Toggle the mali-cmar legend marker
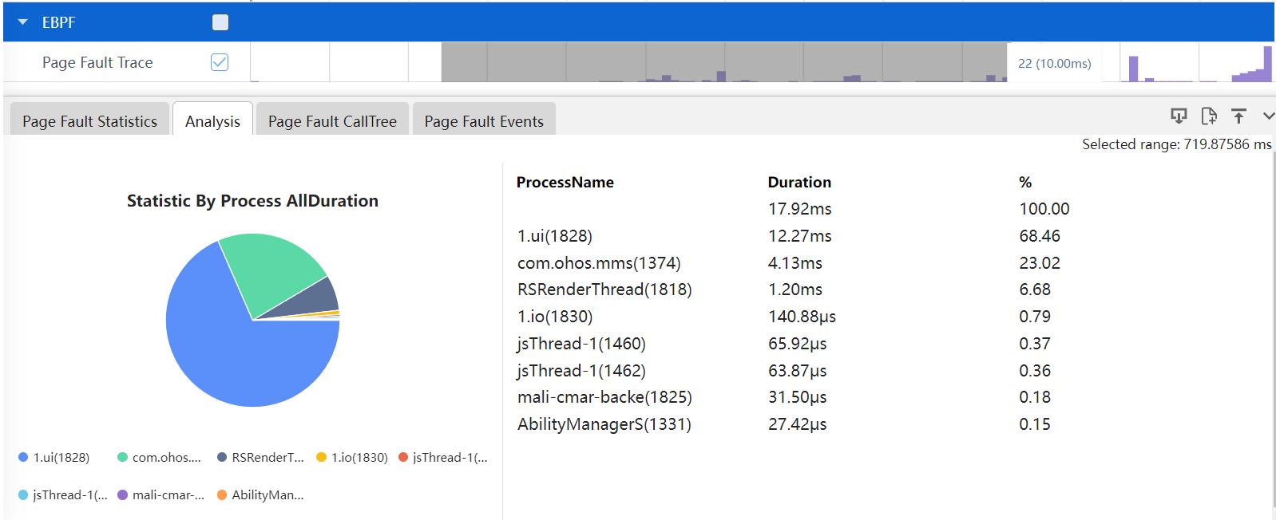1276x520 pixels. click(122, 494)
